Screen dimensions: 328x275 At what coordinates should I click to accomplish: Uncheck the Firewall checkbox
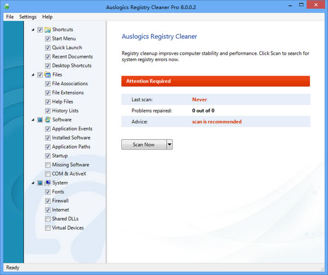click(48, 201)
